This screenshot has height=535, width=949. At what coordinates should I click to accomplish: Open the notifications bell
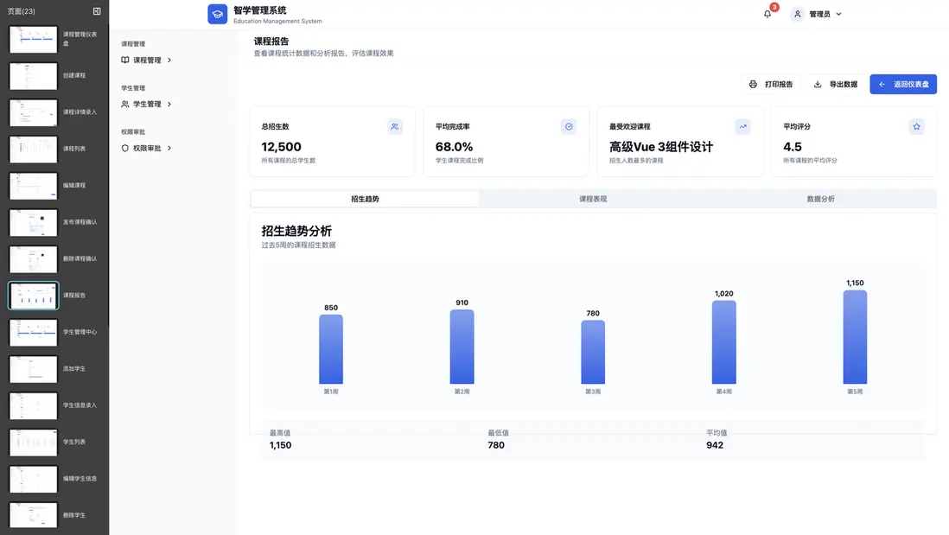pyautogui.click(x=767, y=14)
